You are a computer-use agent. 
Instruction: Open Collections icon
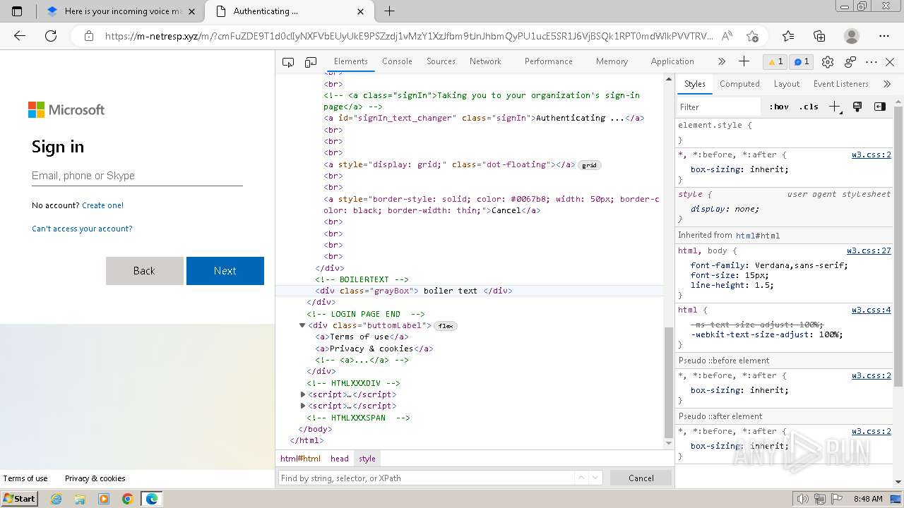tap(819, 36)
